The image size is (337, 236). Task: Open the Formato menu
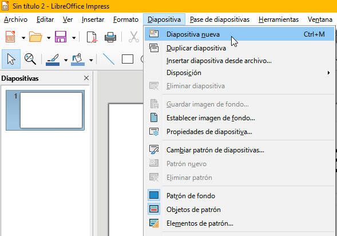[126, 19]
